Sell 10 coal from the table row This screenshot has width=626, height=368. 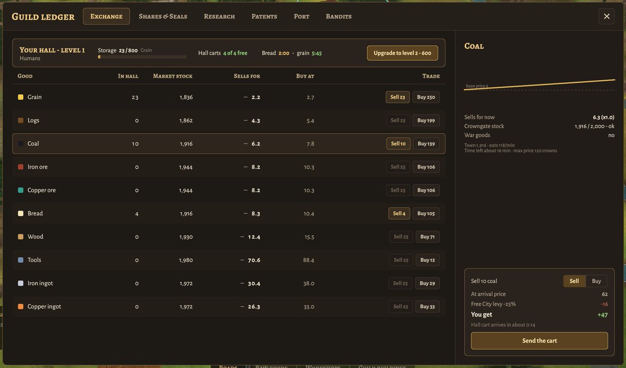[398, 144]
